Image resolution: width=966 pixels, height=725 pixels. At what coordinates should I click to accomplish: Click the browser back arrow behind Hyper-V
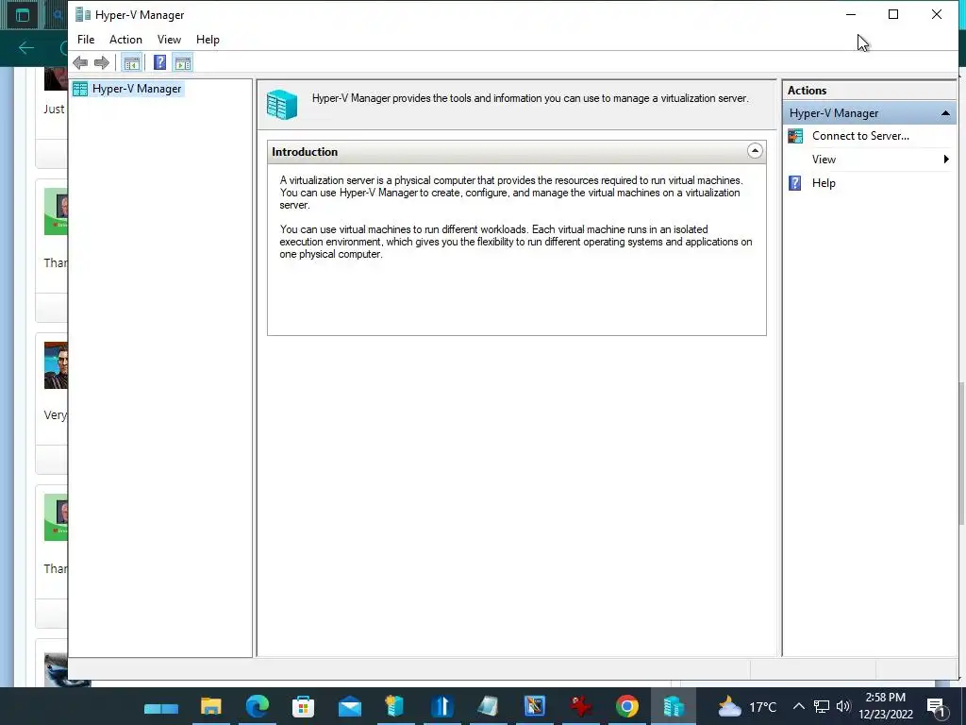25,47
